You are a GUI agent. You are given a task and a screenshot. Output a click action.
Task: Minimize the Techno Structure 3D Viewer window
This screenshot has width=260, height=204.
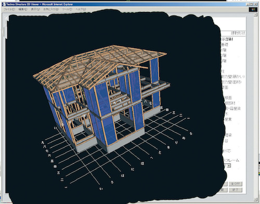point(248,4)
